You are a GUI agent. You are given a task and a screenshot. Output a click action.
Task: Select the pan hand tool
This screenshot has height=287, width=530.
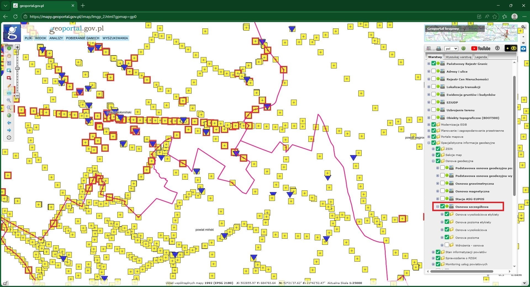(9, 56)
